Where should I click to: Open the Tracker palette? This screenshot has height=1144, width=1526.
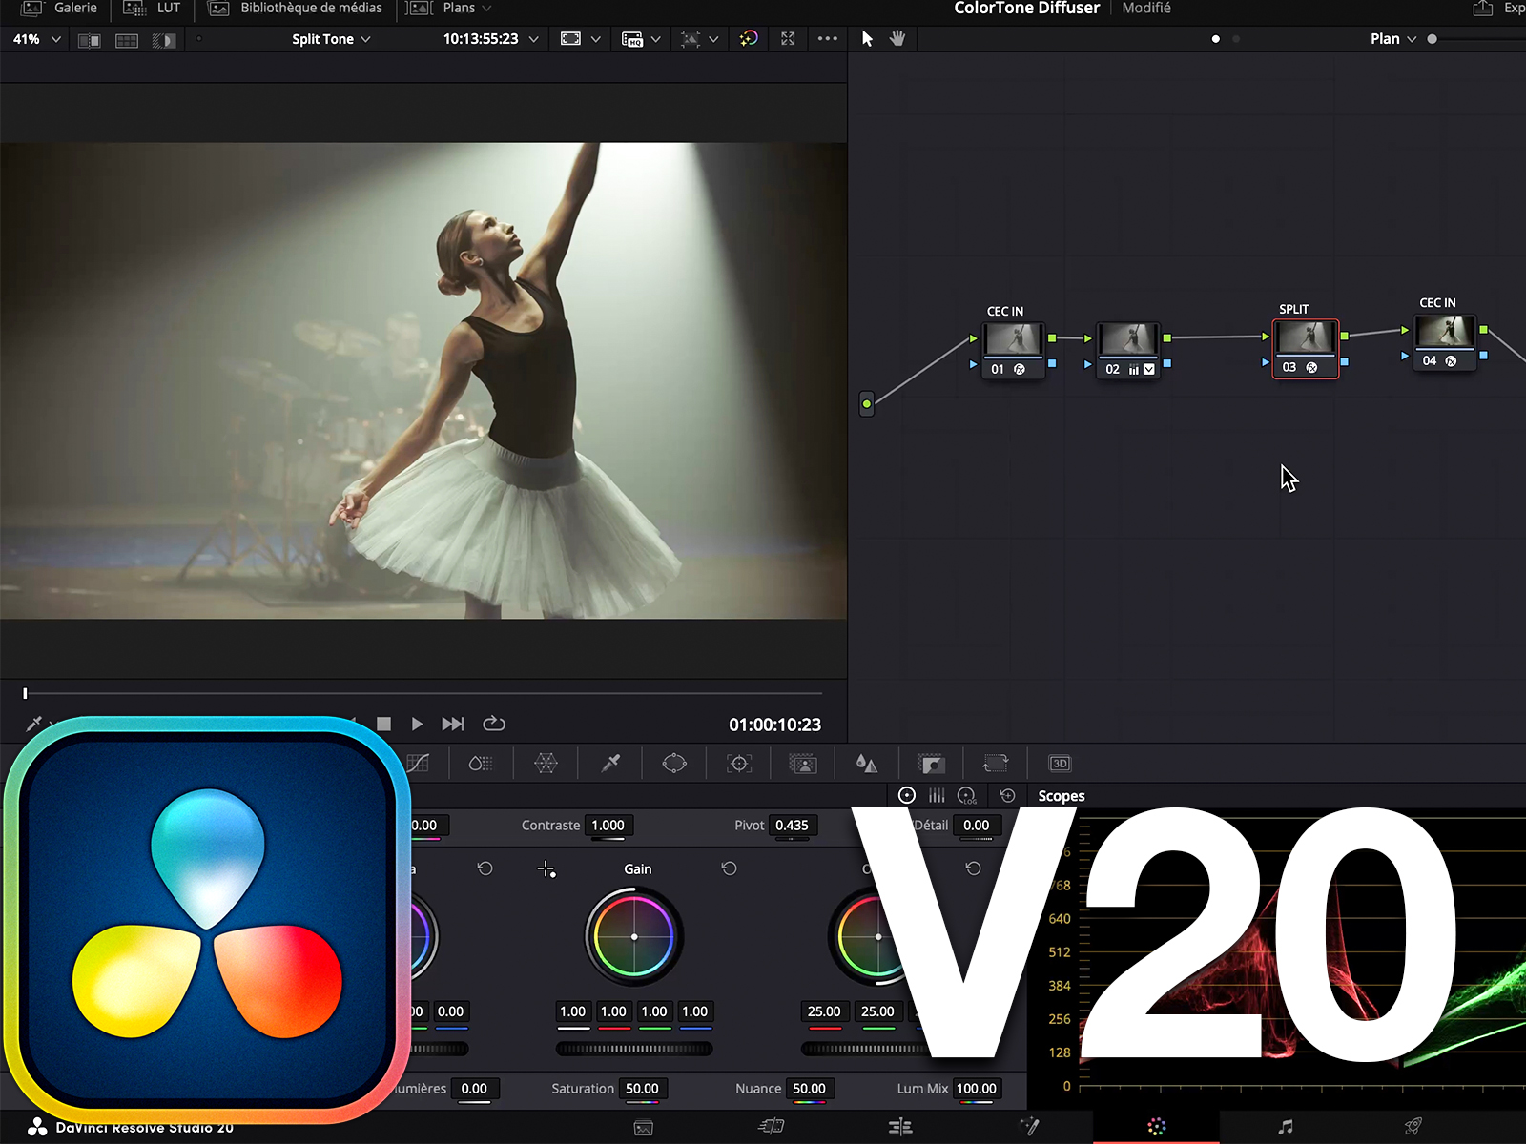[739, 764]
